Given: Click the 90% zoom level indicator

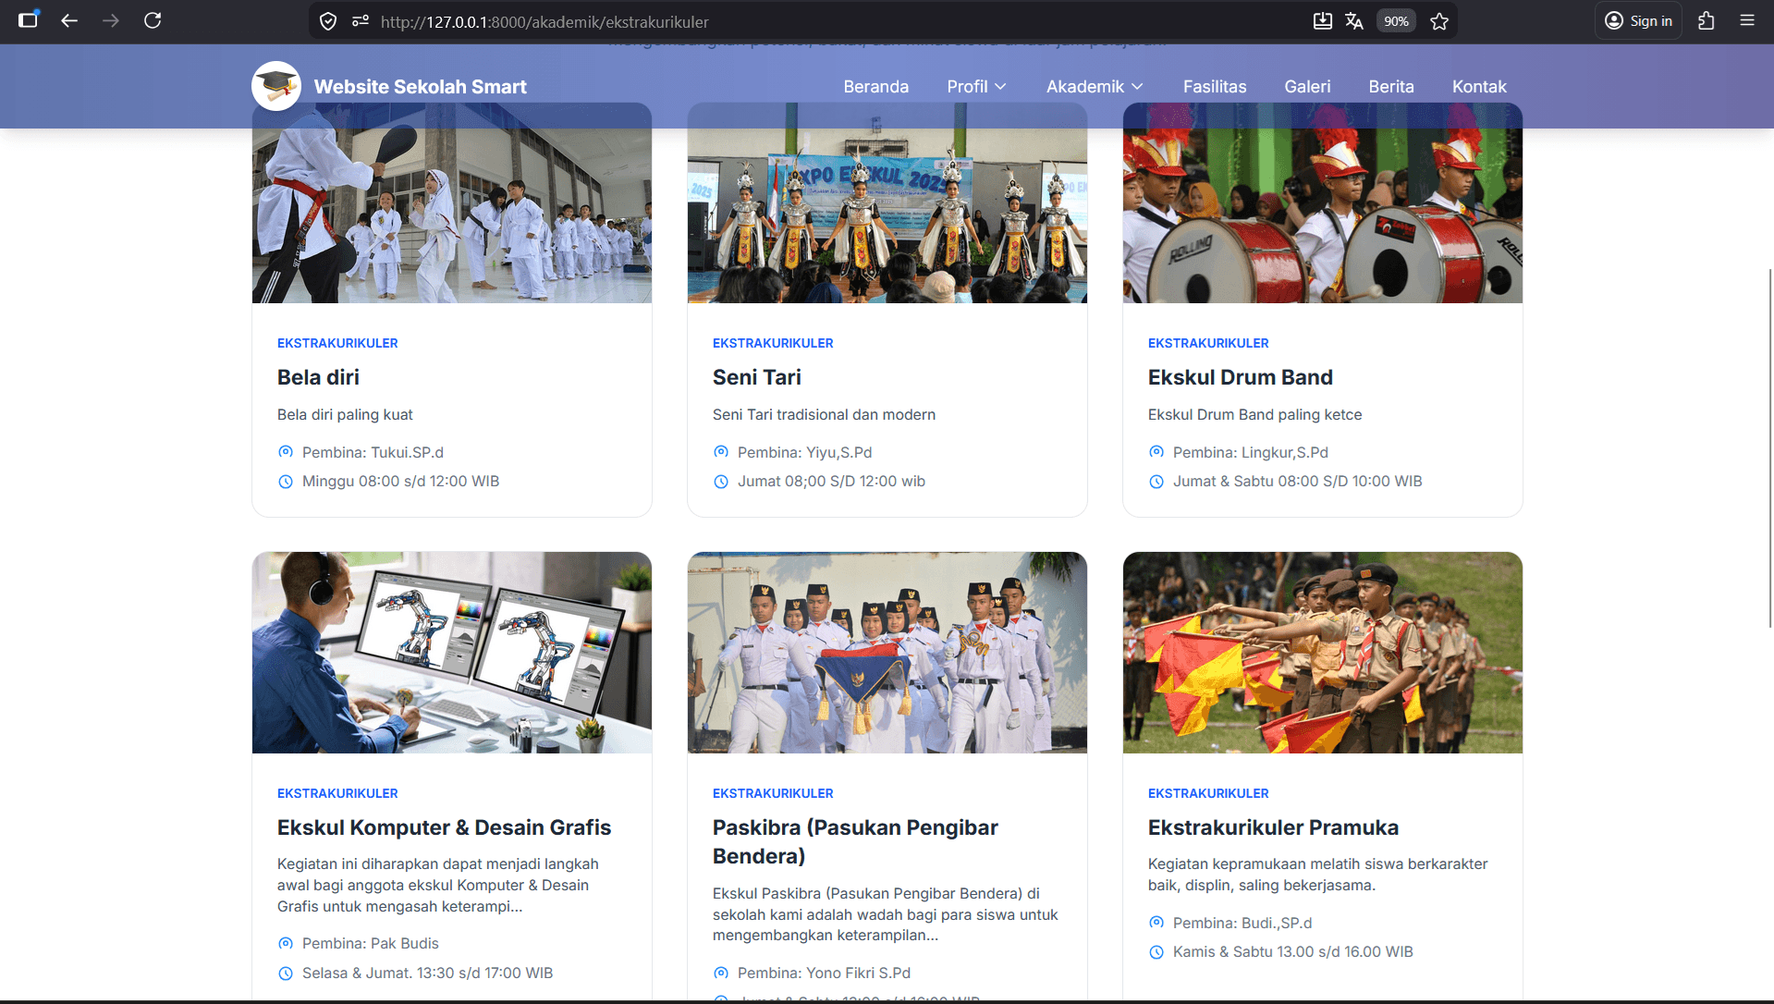Looking at the screenshot, I should point(1396,21).
